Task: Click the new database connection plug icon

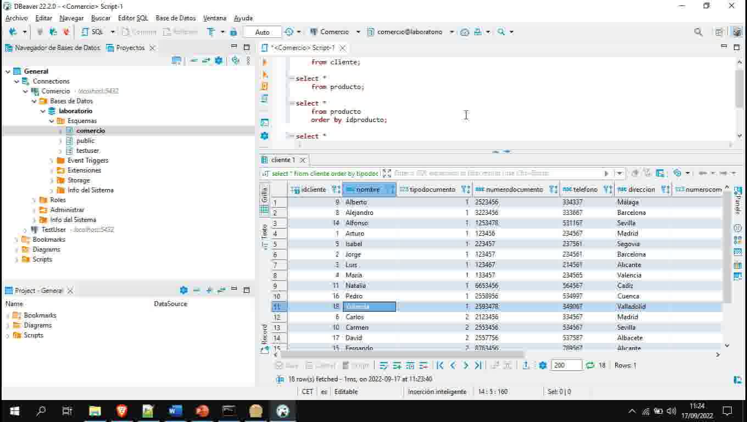Action: tap(13, 32)
